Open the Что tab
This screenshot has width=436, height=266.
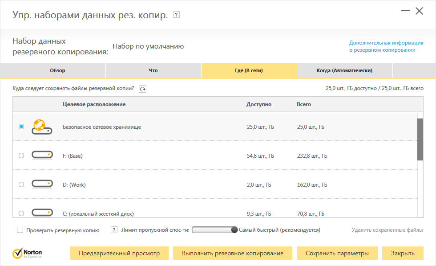[153, 70]
